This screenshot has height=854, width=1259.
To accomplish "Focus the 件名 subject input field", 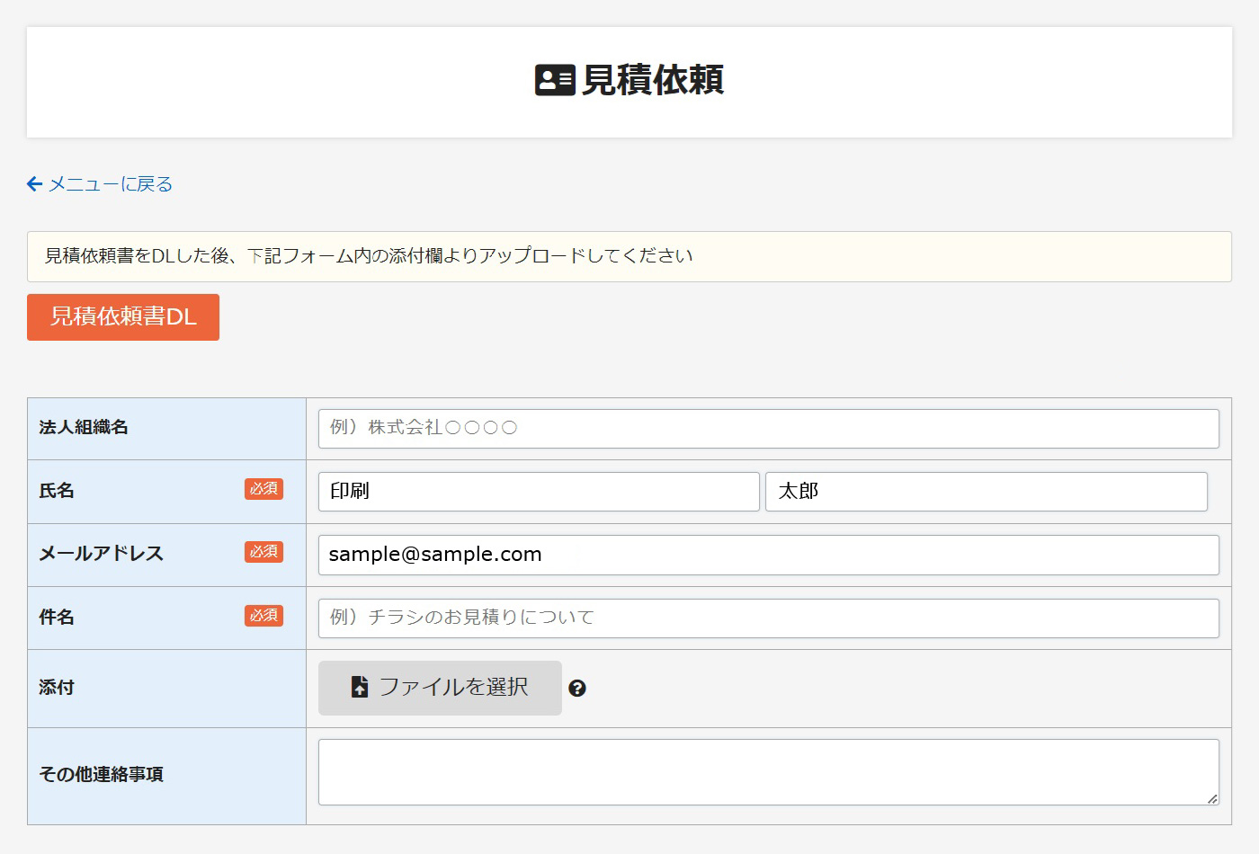I will tap(769, 618).
